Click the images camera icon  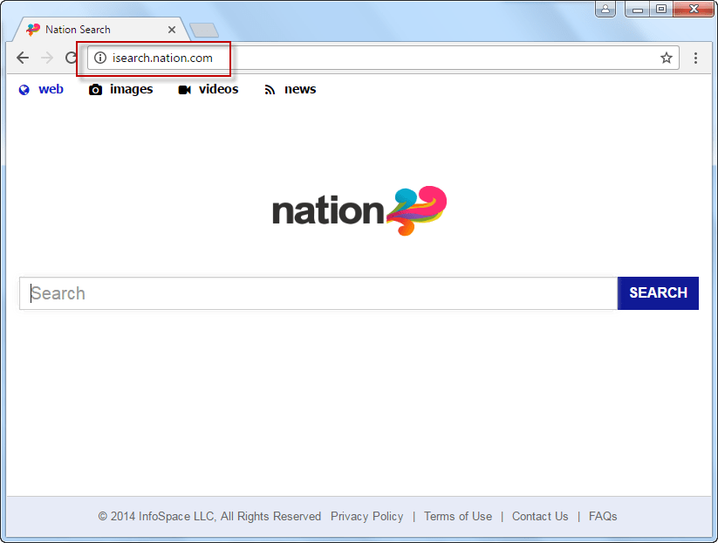point(95,90)
